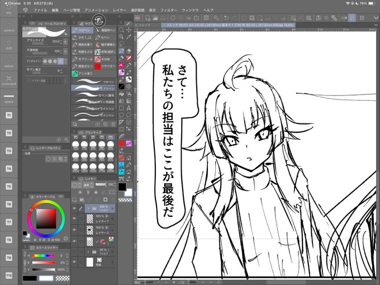Select the Zoom magnifier tool
This screenshot has height=285, width=380.
pyautogui.click(x=121, y=30)
